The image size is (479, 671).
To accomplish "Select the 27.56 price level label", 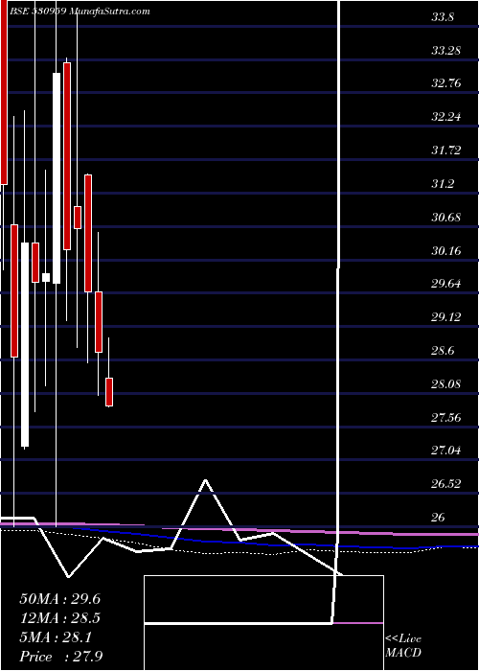I will pyautogui.click(x=446, y=417).
